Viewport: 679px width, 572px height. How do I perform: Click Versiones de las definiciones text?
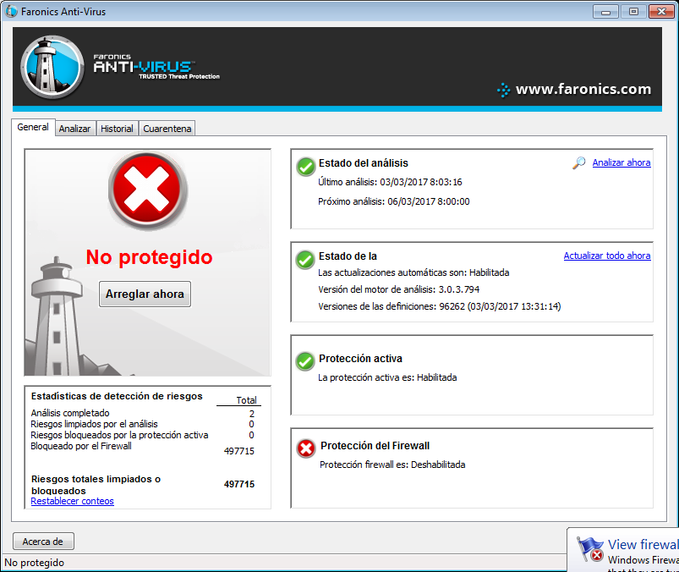coord(439,306)
